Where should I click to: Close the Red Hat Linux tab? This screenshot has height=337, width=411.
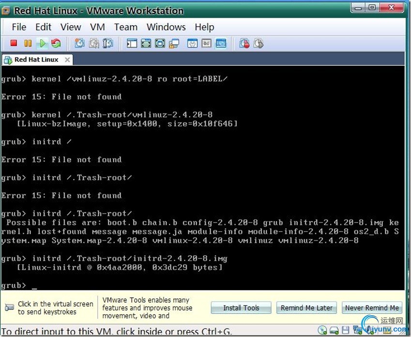point(67,59)
